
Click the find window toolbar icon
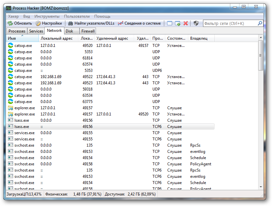click(x=170, y=23)
